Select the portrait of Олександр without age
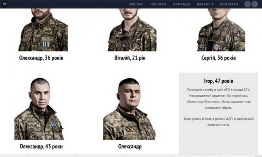 (x=129, y=109)
